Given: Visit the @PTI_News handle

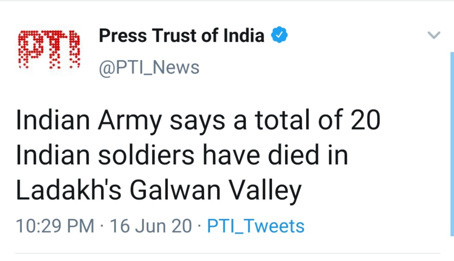Looking at the screenshot, I should pos(149,68).
